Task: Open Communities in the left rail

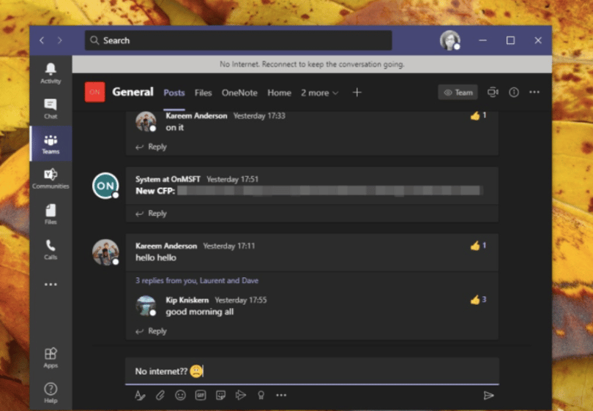Action: coord(51,178)
